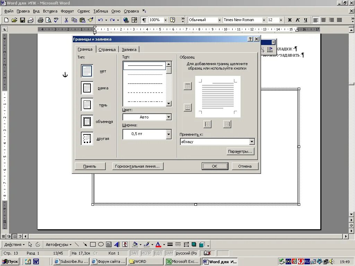Confirm the dialog with OK

(215, 166)
